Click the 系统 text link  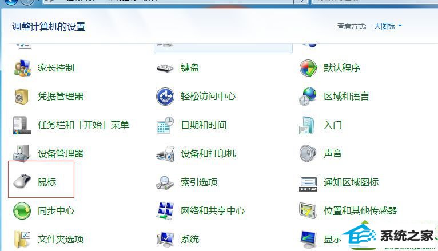(x=190, y=239)
